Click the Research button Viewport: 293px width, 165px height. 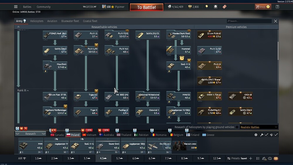pos(30,134)
